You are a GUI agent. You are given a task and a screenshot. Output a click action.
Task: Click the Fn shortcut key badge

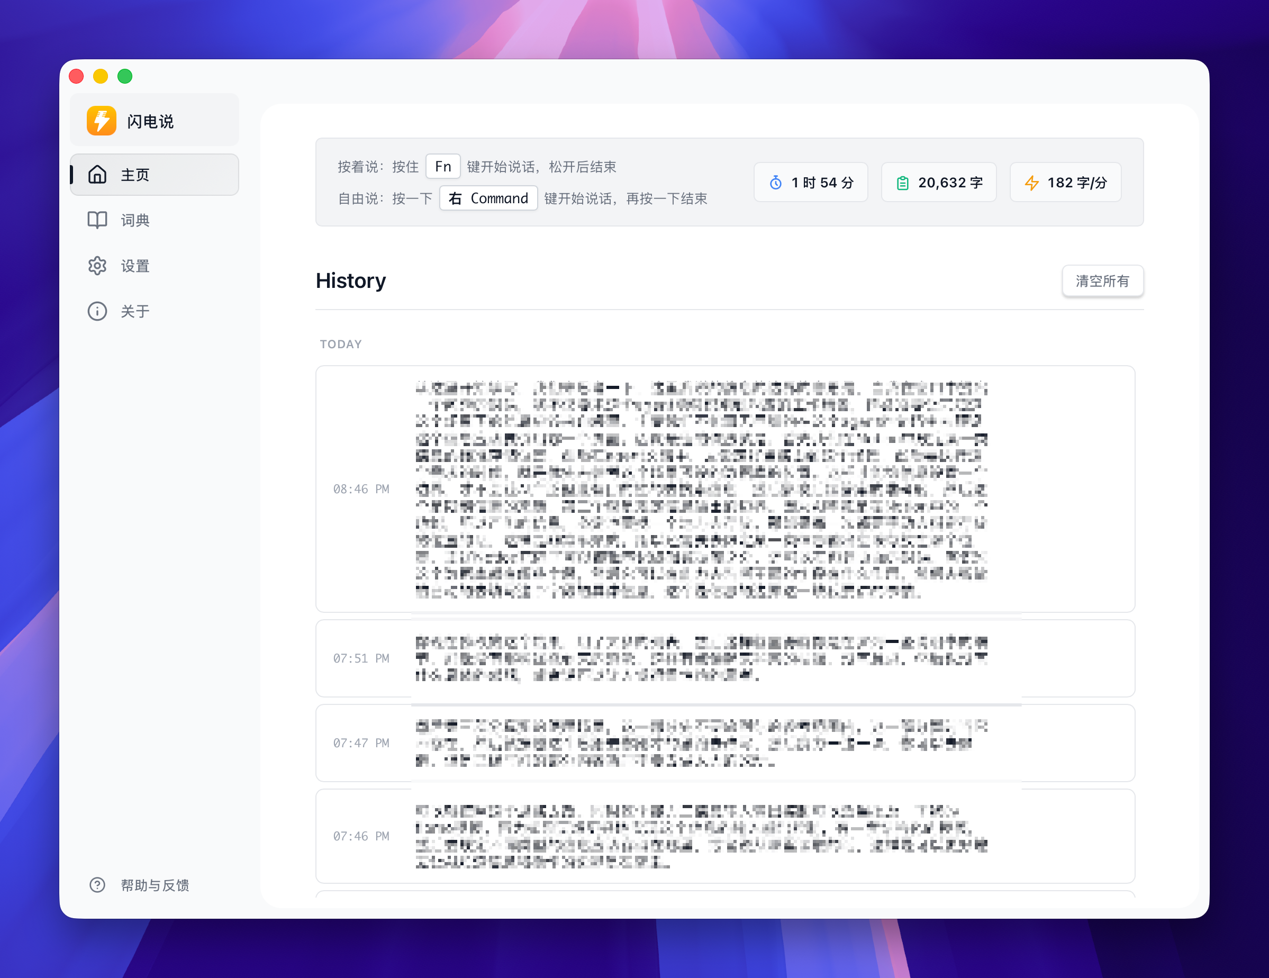pyautogui.click(x=443, y=167)
